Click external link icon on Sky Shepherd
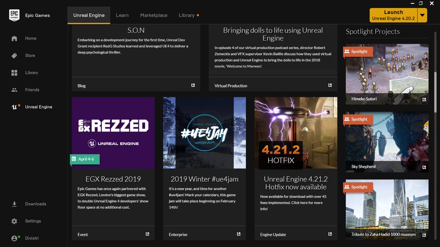This screenshot has height=247, width=440. 424,167
